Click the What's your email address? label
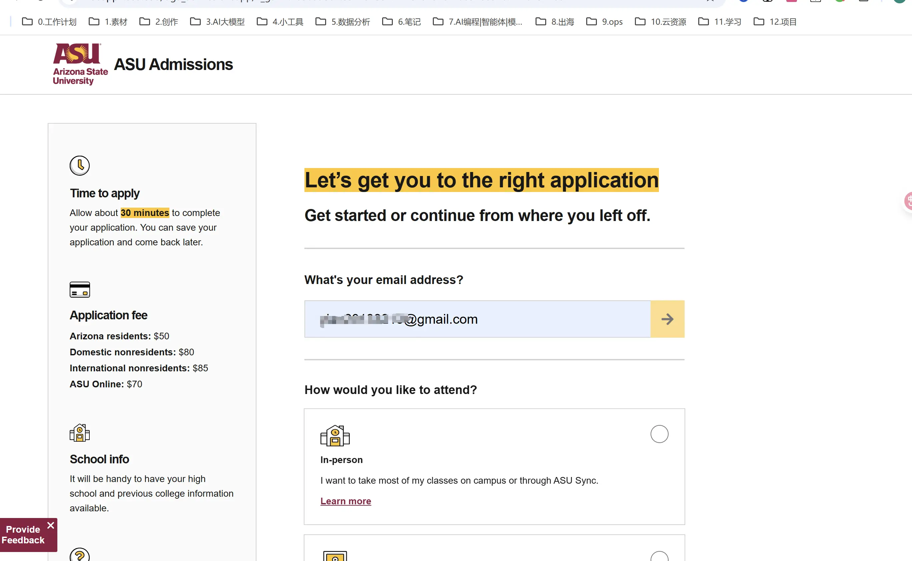 coord(384,280)
